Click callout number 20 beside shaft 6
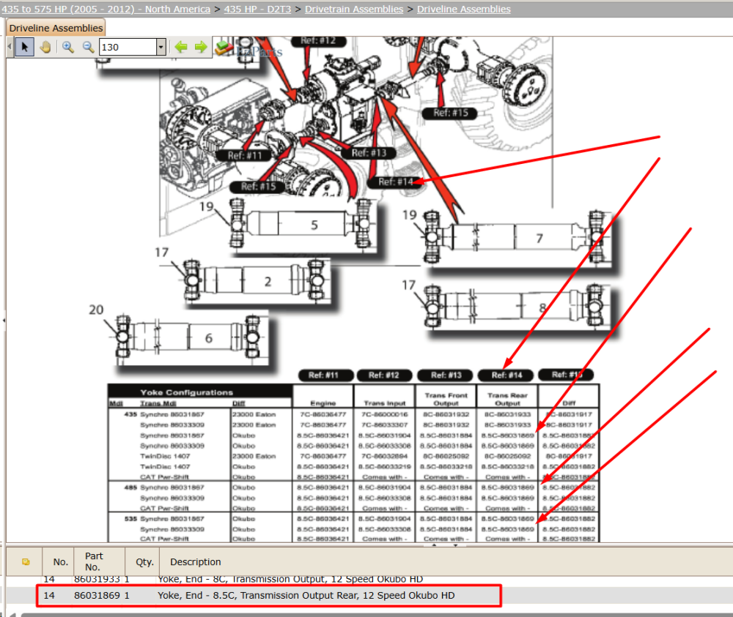The image size is (733, 617). [96, 310]
